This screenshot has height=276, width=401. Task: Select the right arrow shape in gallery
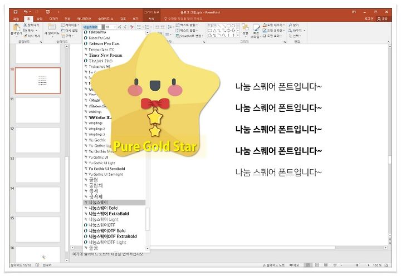(229, 31)
